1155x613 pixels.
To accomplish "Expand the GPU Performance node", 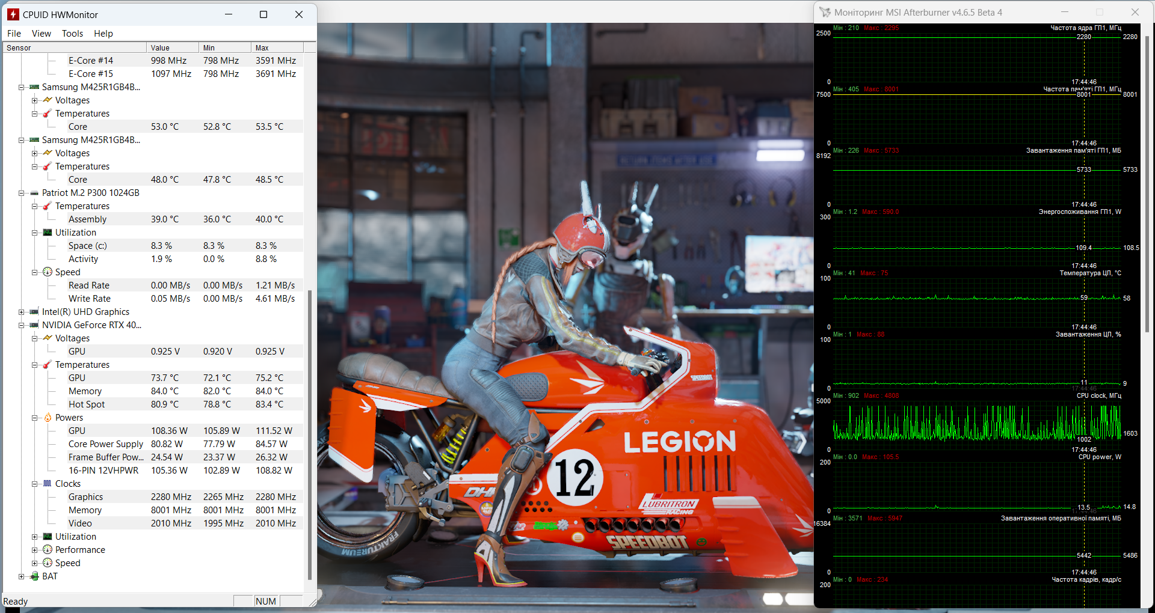I will pos(34,550).
